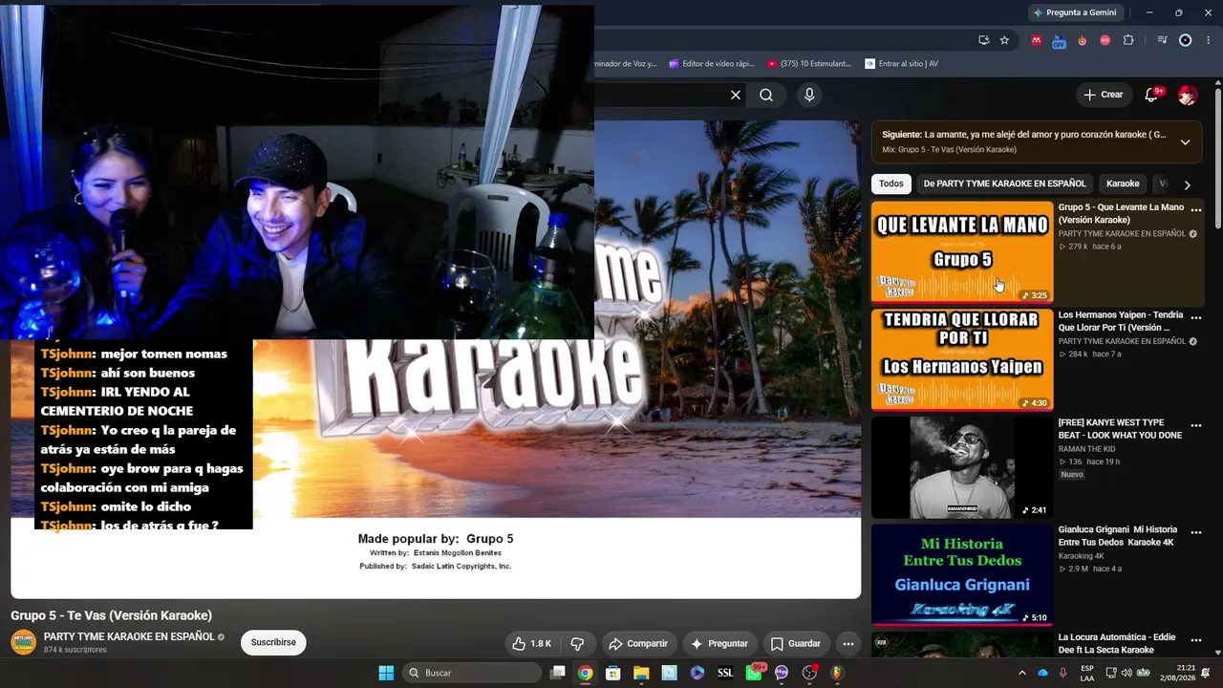Open PARTY TYME KARAOKE channel avatar
The height and width of the screenshot is (688, 1223).
coord(23,643)
